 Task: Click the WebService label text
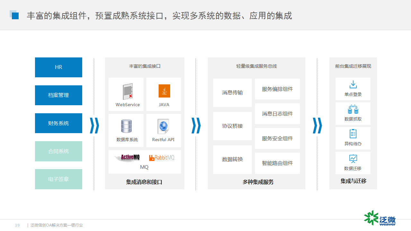(x=128, y=105)
